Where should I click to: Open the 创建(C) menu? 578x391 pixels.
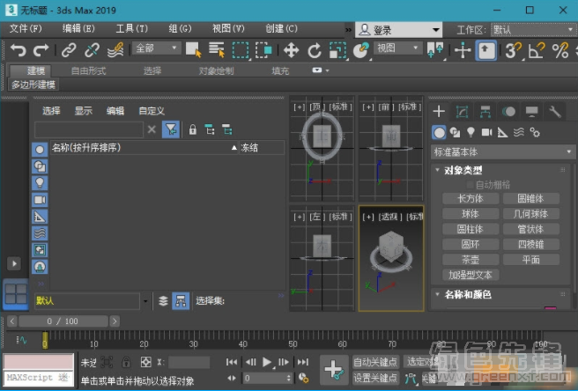(x=281, y=29)
